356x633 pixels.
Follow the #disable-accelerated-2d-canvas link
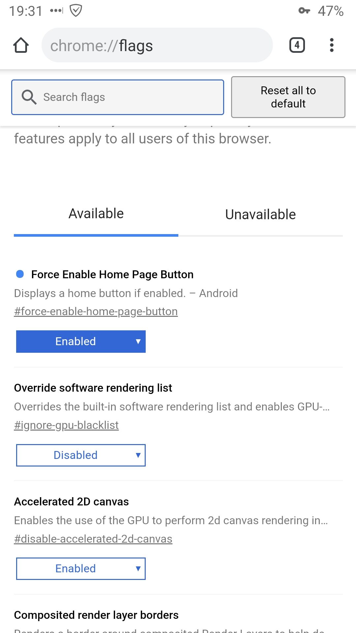pos(93,539)
